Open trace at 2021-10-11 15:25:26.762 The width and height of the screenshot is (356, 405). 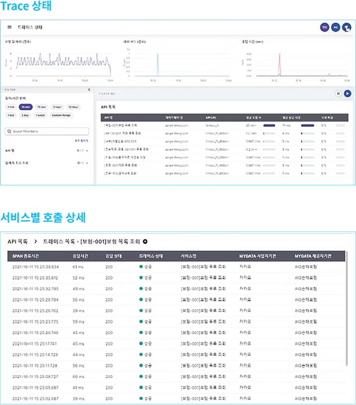coord(176,311)
